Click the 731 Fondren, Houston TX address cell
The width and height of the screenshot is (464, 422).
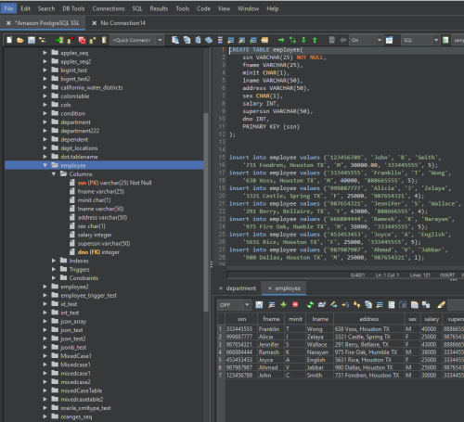tap(369, 376)
